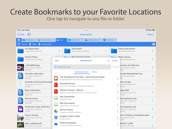Navigate to iMac in breadcrumb

[x=35, y=44]
